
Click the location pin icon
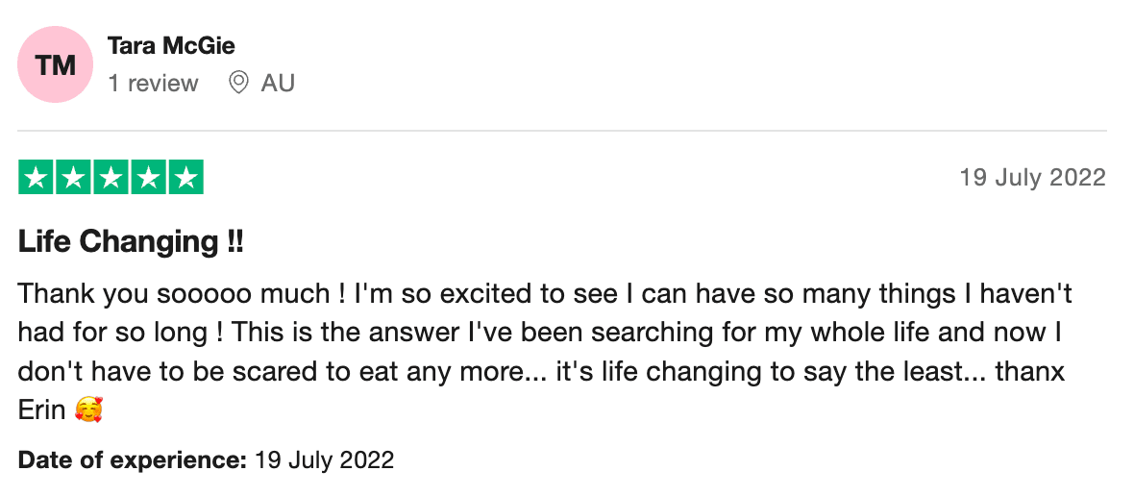(x=238, y=84)
